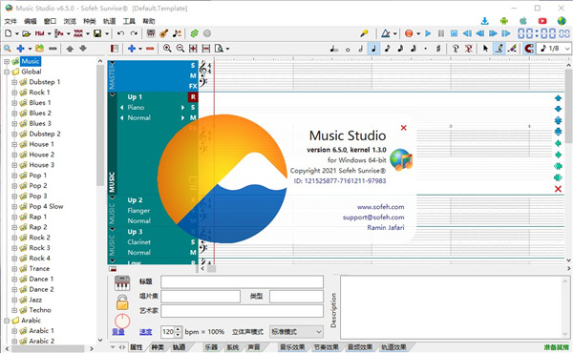Collapse the Arabic folder node
573x353 pixels.
tap(7, 321)
